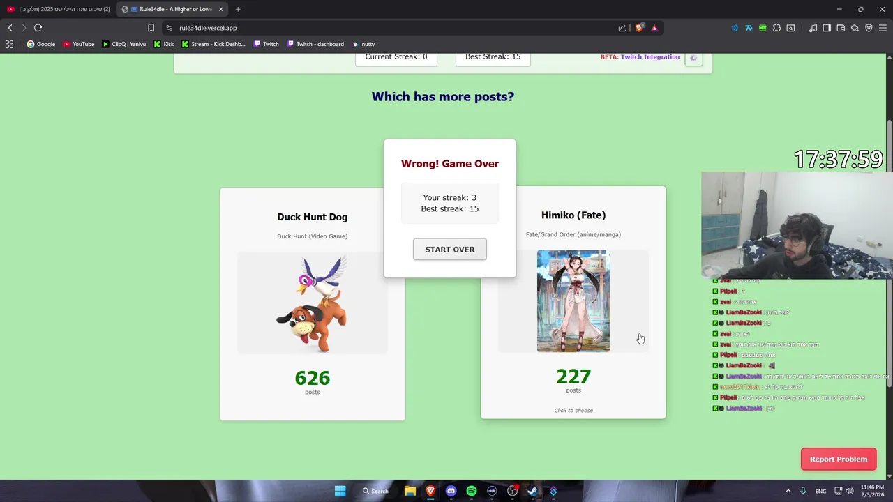
Task: Open the nutty bookmark
Action: pyautogui.click(x=363, y=44)
